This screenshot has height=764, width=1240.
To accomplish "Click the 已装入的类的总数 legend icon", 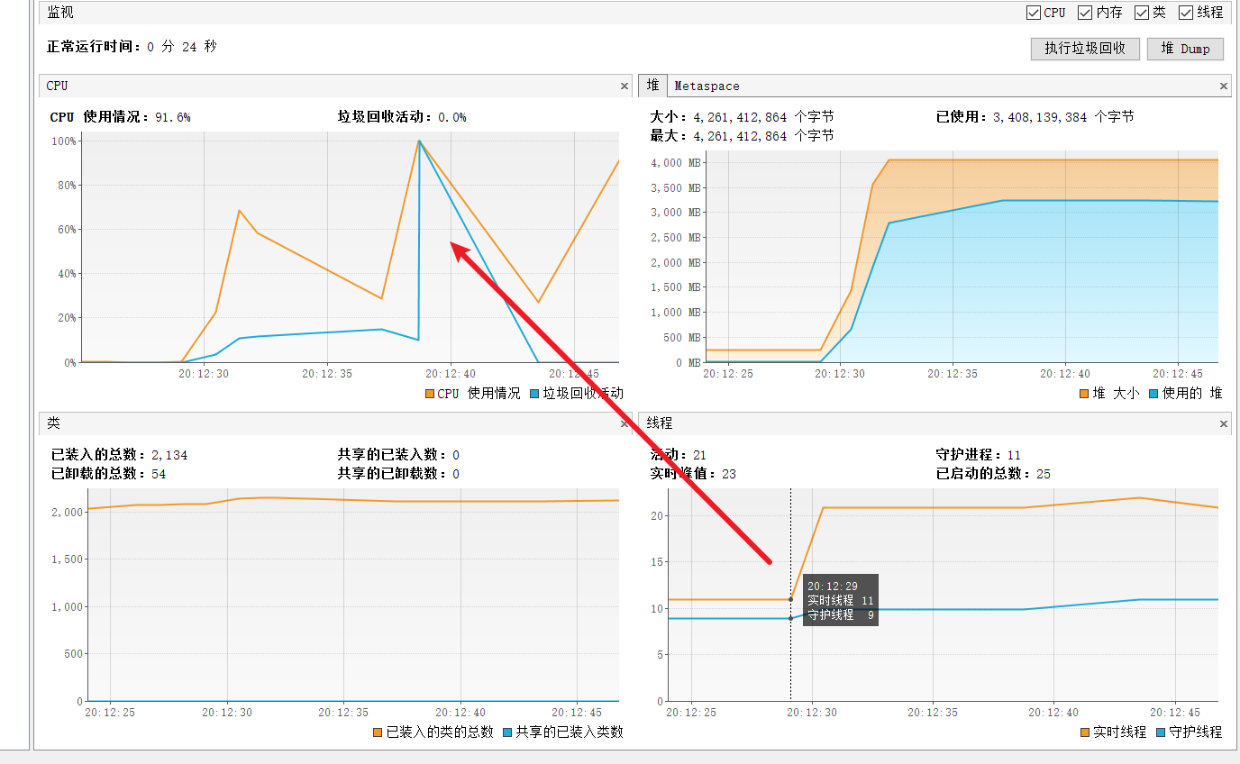I will (x=378, y=732).
